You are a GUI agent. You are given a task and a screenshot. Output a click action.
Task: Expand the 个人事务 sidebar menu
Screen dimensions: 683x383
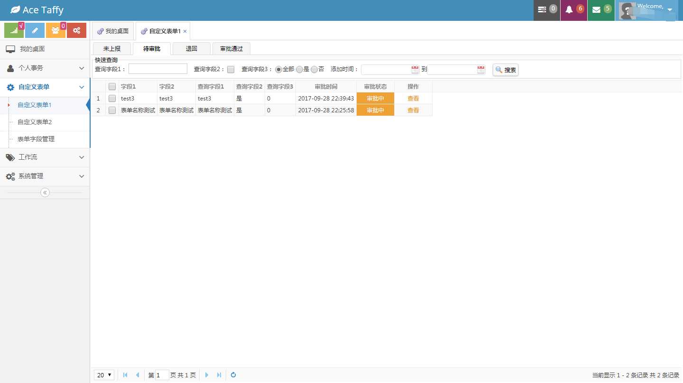[x=45, y=68]
